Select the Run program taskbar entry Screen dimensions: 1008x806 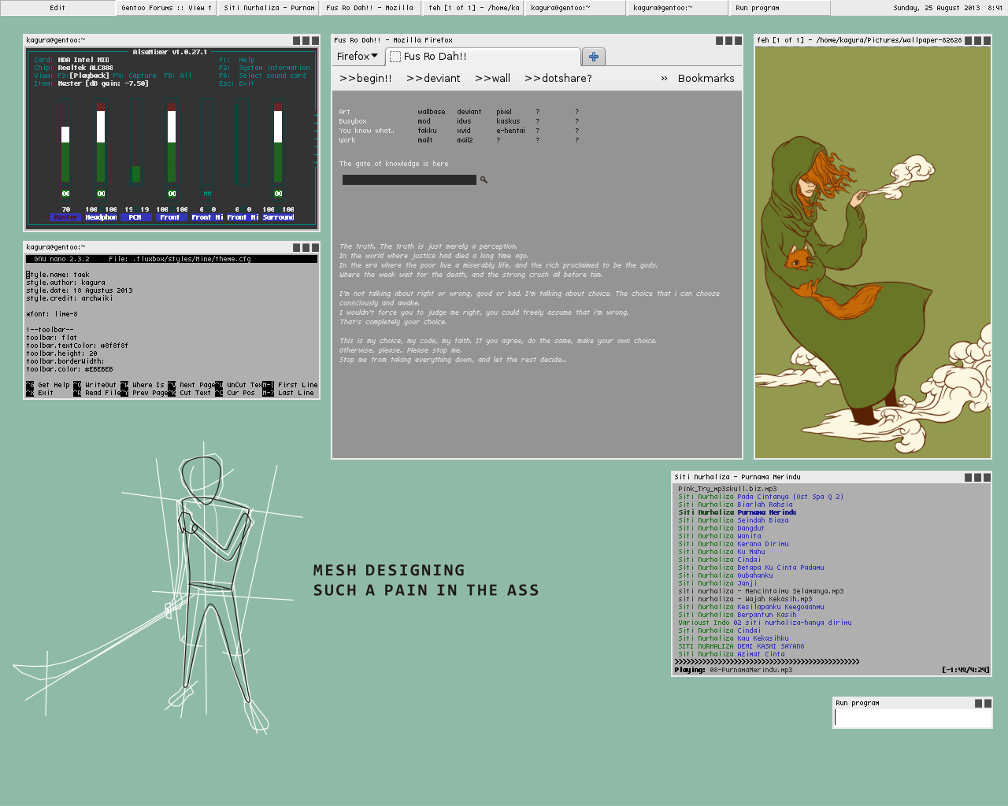pyautogui.click(x=780, y=8)
